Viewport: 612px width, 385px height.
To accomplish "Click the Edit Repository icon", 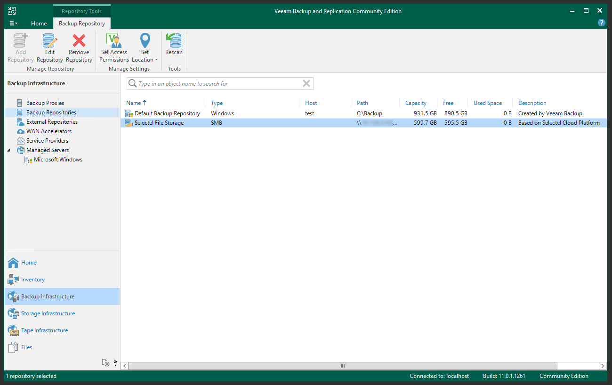I will tap(50, 40).
